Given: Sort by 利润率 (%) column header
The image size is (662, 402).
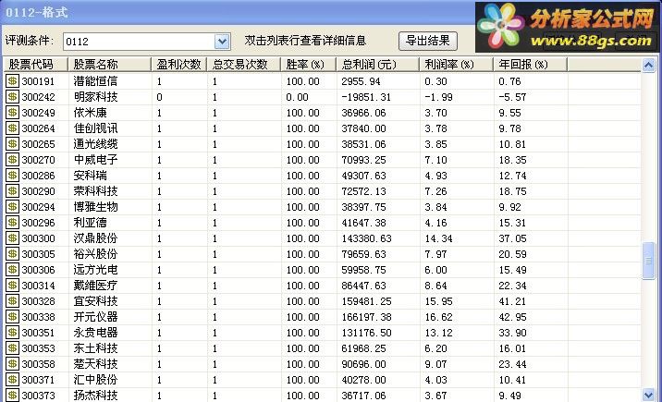Looking at the screenshot, I should click(457, 64).
